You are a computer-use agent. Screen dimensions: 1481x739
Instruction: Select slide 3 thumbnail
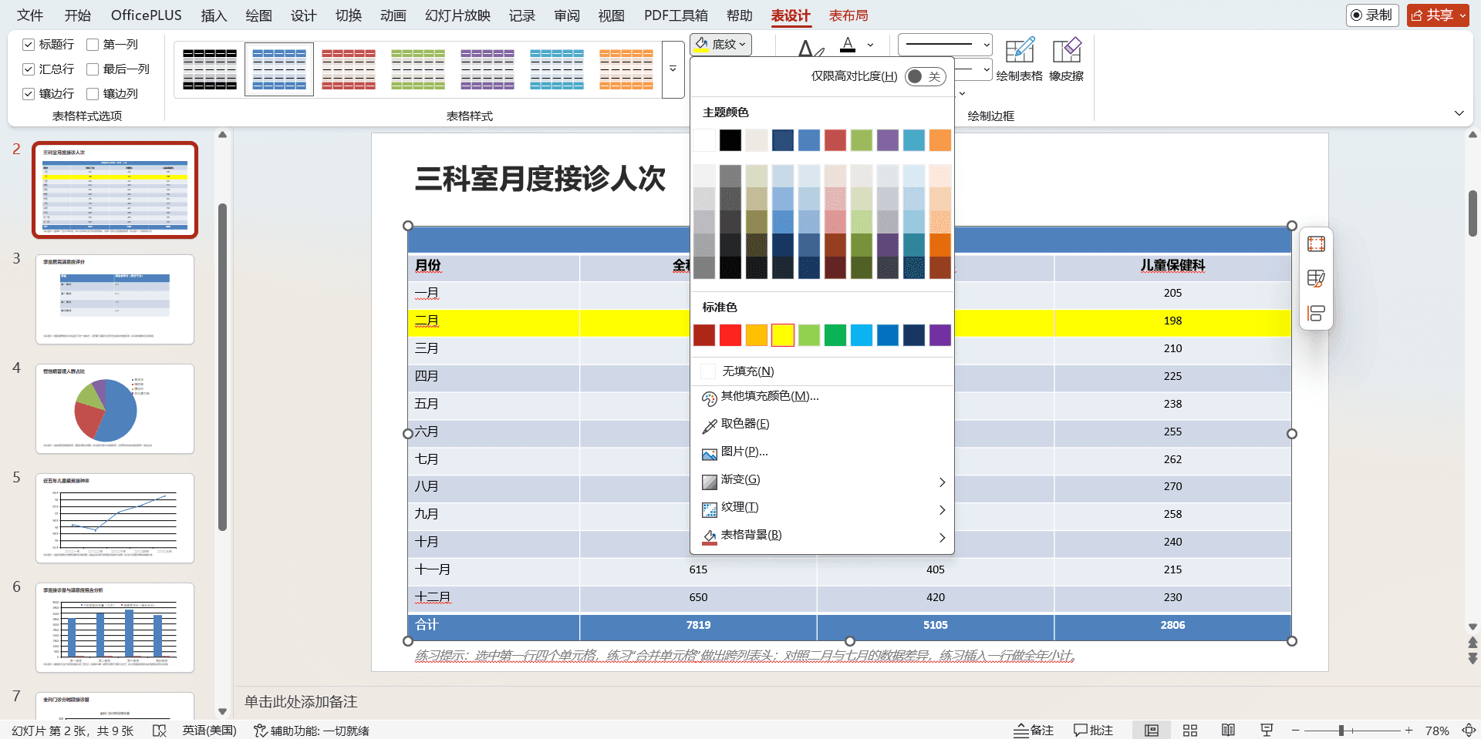point(115,300)
